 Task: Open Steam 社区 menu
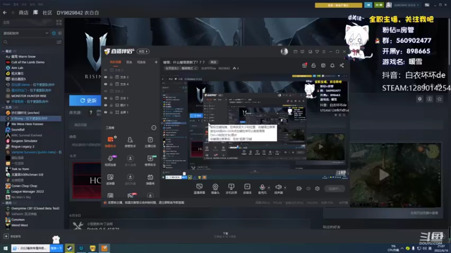pyautogui.click(x=47, y=12)
